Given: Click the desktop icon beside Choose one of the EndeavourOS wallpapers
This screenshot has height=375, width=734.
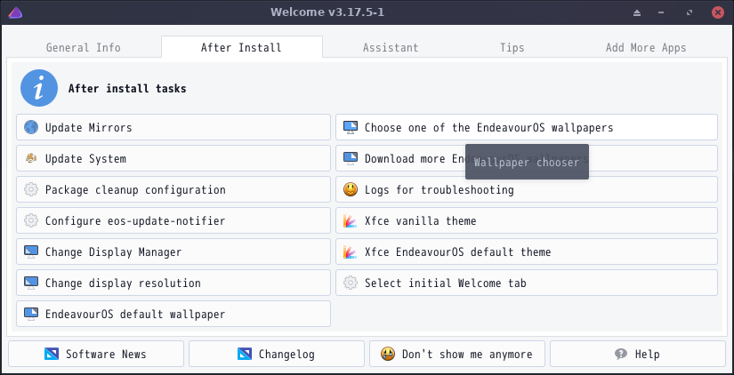Looking at the screenshot, I should [351, 127].
